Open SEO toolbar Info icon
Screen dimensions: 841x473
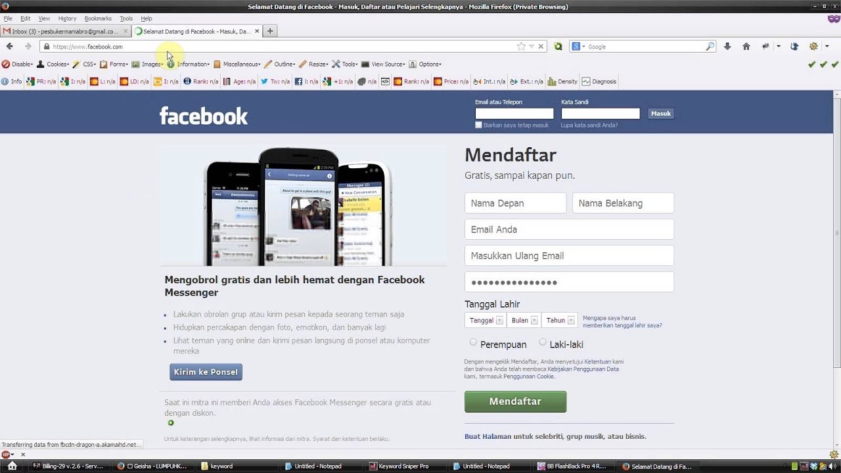point(12,81)
